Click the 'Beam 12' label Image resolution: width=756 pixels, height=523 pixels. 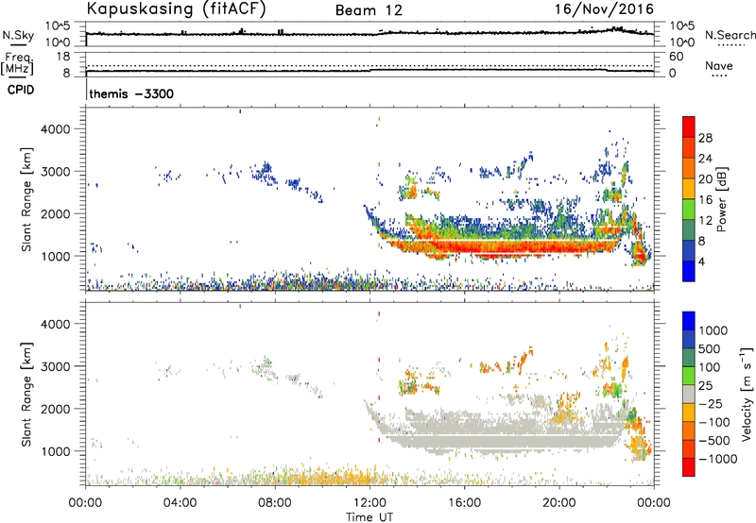(369, 10)
